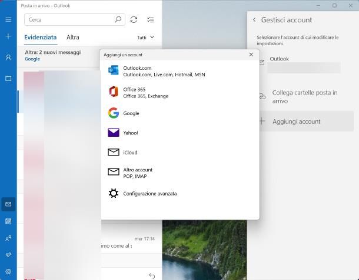Click the link inbox cloud icon
The height and width of the screenshot is (280, 359).
(262, 96)
